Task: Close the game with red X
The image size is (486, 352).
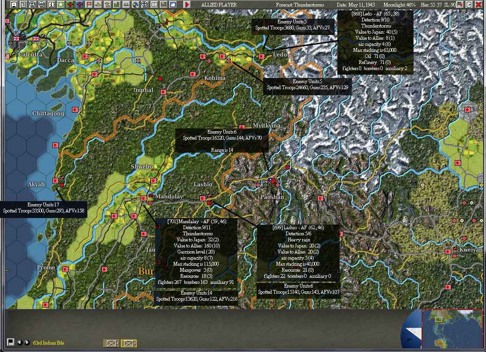Action: 479,4
